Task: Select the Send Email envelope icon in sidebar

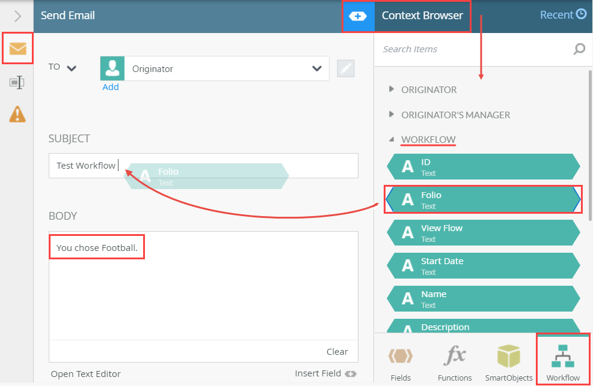Action: click(17, 48)
